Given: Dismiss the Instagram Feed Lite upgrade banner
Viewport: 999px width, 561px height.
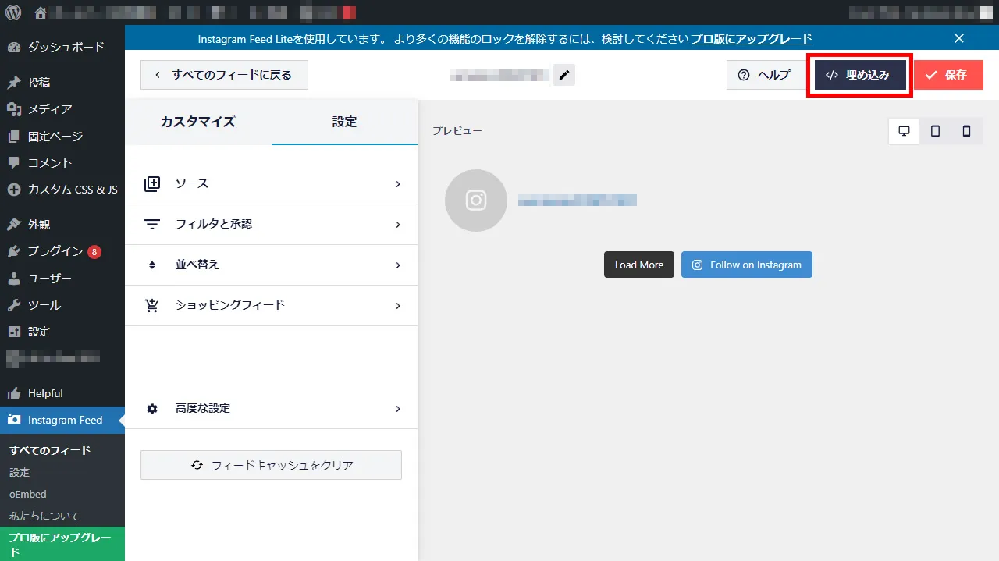Looking at the screenshot, I should pyautogui.click(x=959, y=38).
